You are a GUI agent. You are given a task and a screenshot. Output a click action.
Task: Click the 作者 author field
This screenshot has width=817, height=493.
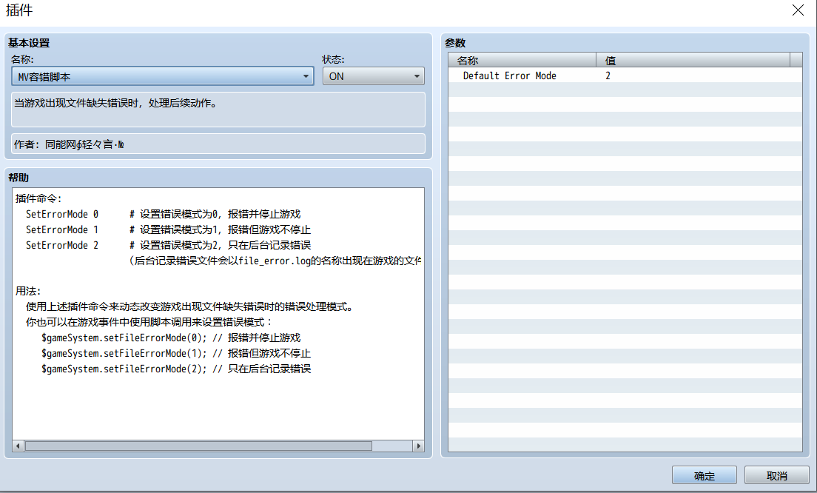coord(218,144)
